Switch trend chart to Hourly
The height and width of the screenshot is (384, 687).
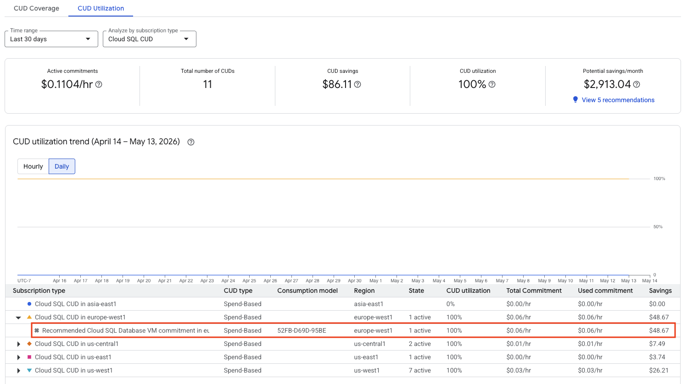tap(33, 166)
